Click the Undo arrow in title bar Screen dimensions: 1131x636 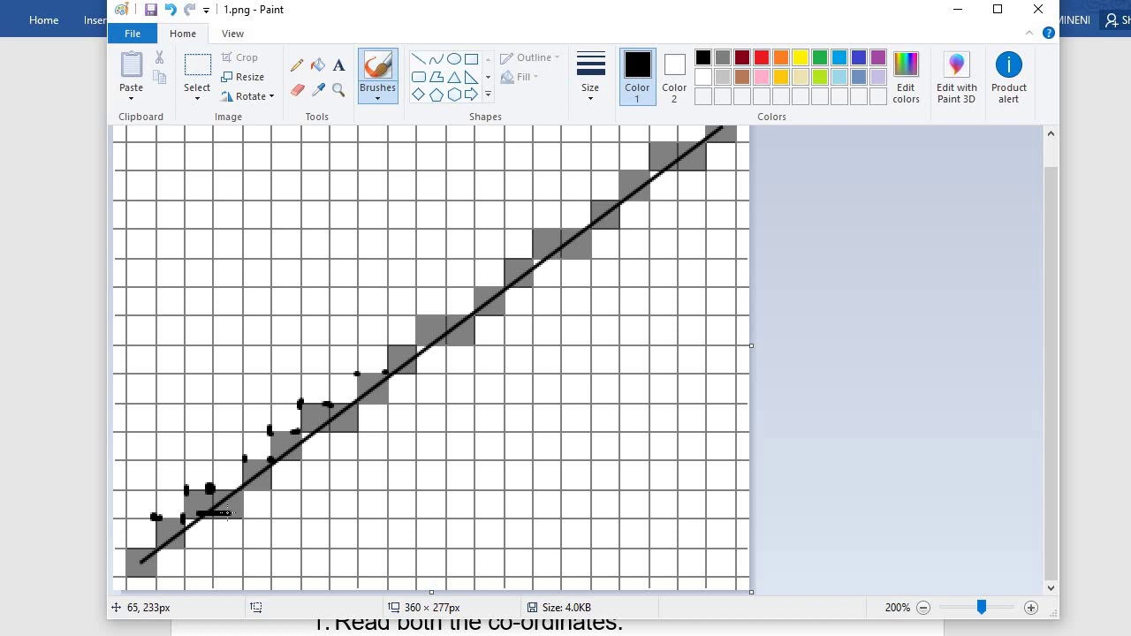(x=170, y=10)
